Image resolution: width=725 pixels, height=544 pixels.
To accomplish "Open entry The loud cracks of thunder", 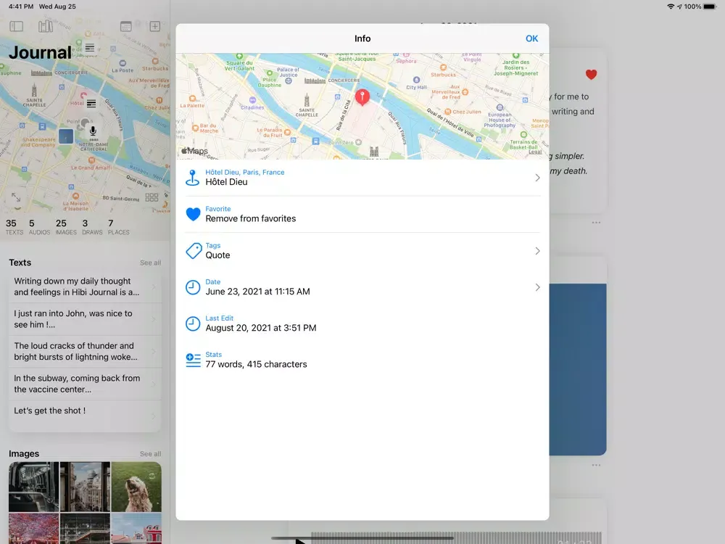I will pos(85,352).
